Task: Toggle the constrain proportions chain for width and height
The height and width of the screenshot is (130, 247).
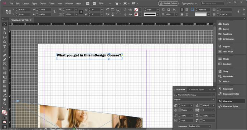Action: (x=54, y=12)
